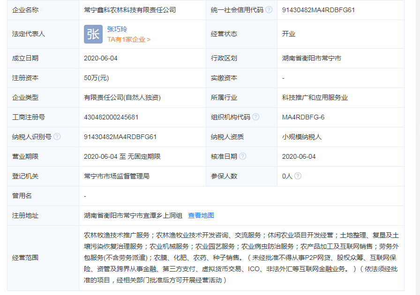Click help icon beside 核准日期
420x295 pixels.
(x=243, y=156)
